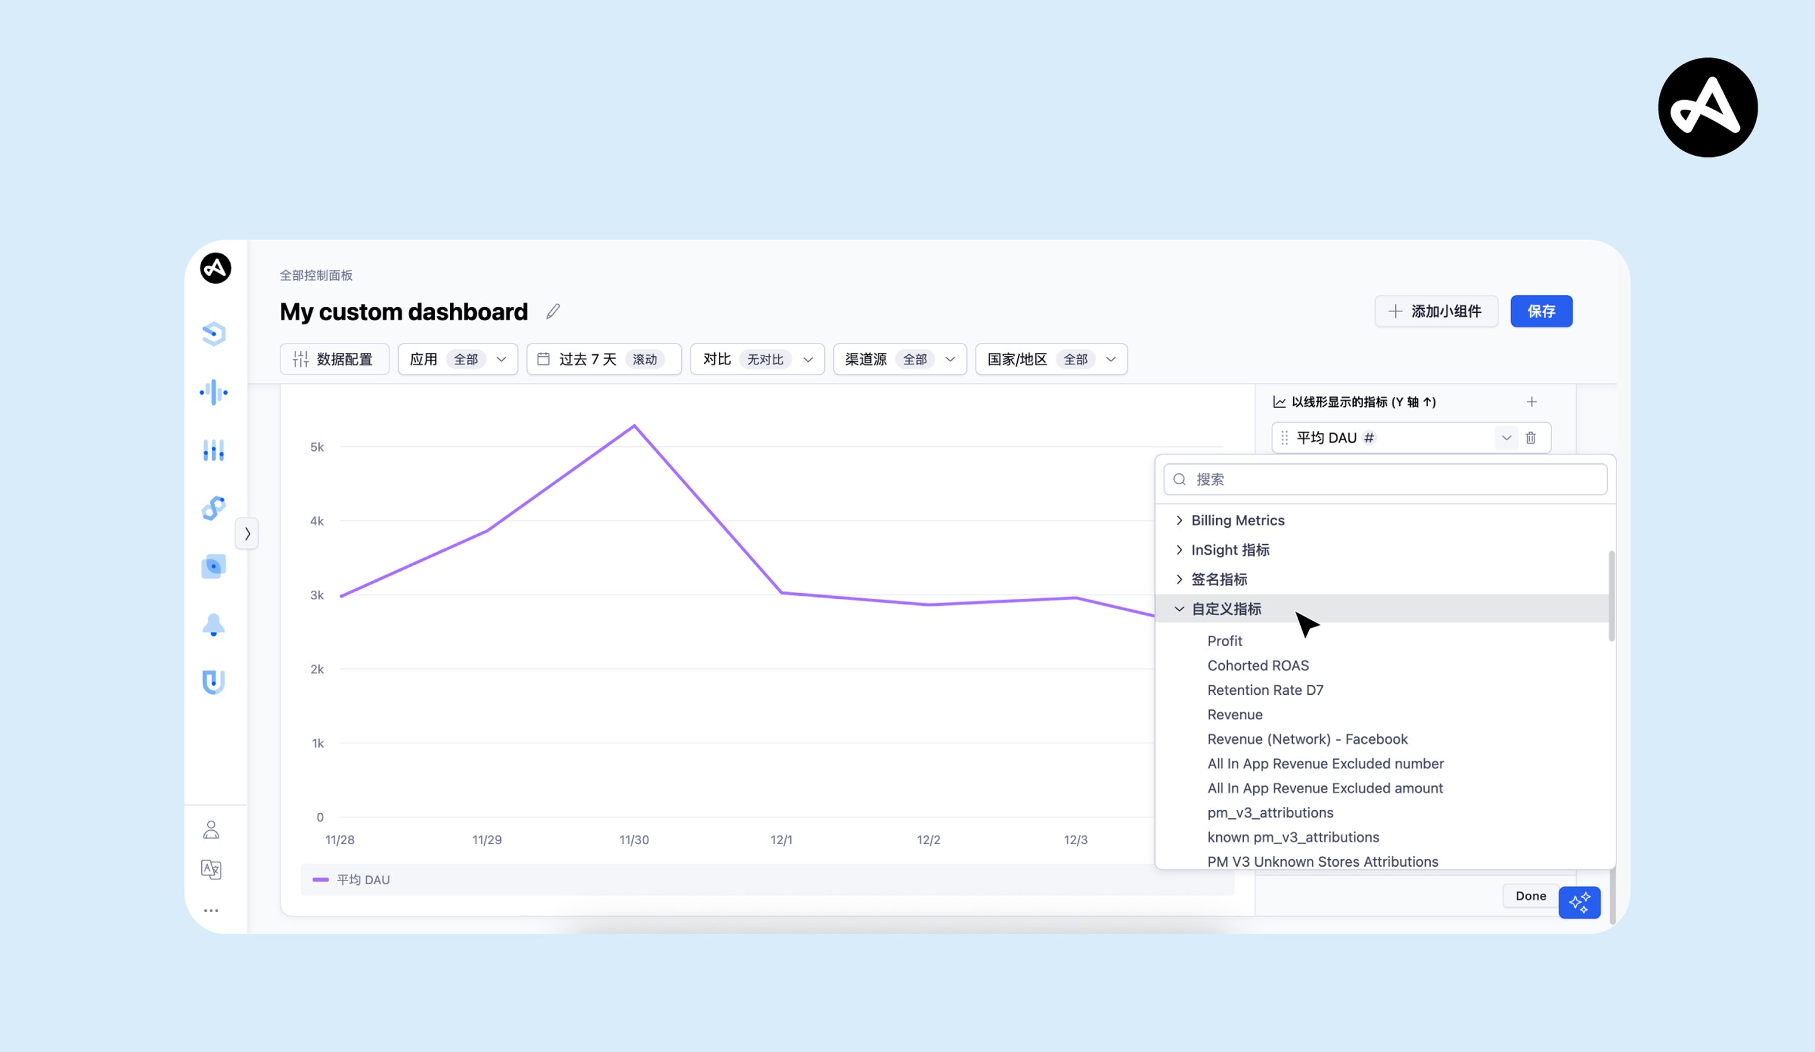
Task: Open the 渠道源 filter dropdown
Action: pyautogui.click(x=899, y=359)
